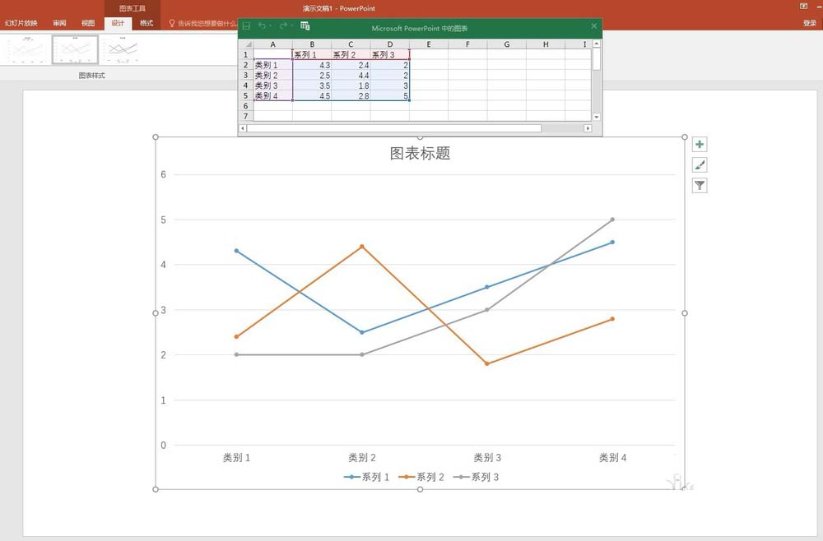Open the Chart Filters funnel button
The height and width of the screenshot is (541, 823).
click(699, 185)
